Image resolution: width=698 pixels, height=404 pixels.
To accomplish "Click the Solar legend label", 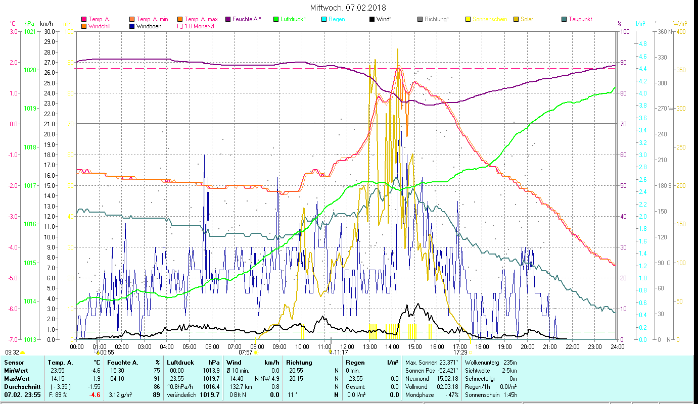I will [x=527, y=19].
